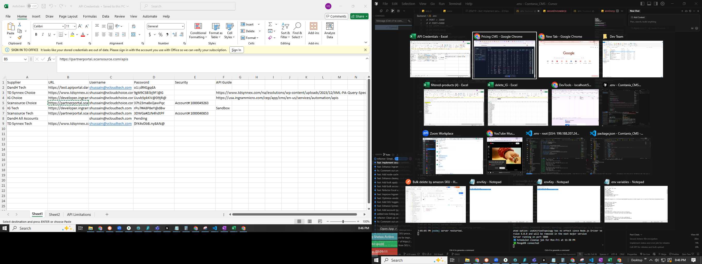Image resolution: width=702 pixels, height=264 pixels.
Task: Click the zoom slider in Excel status bar
Action: pos(343,221)
